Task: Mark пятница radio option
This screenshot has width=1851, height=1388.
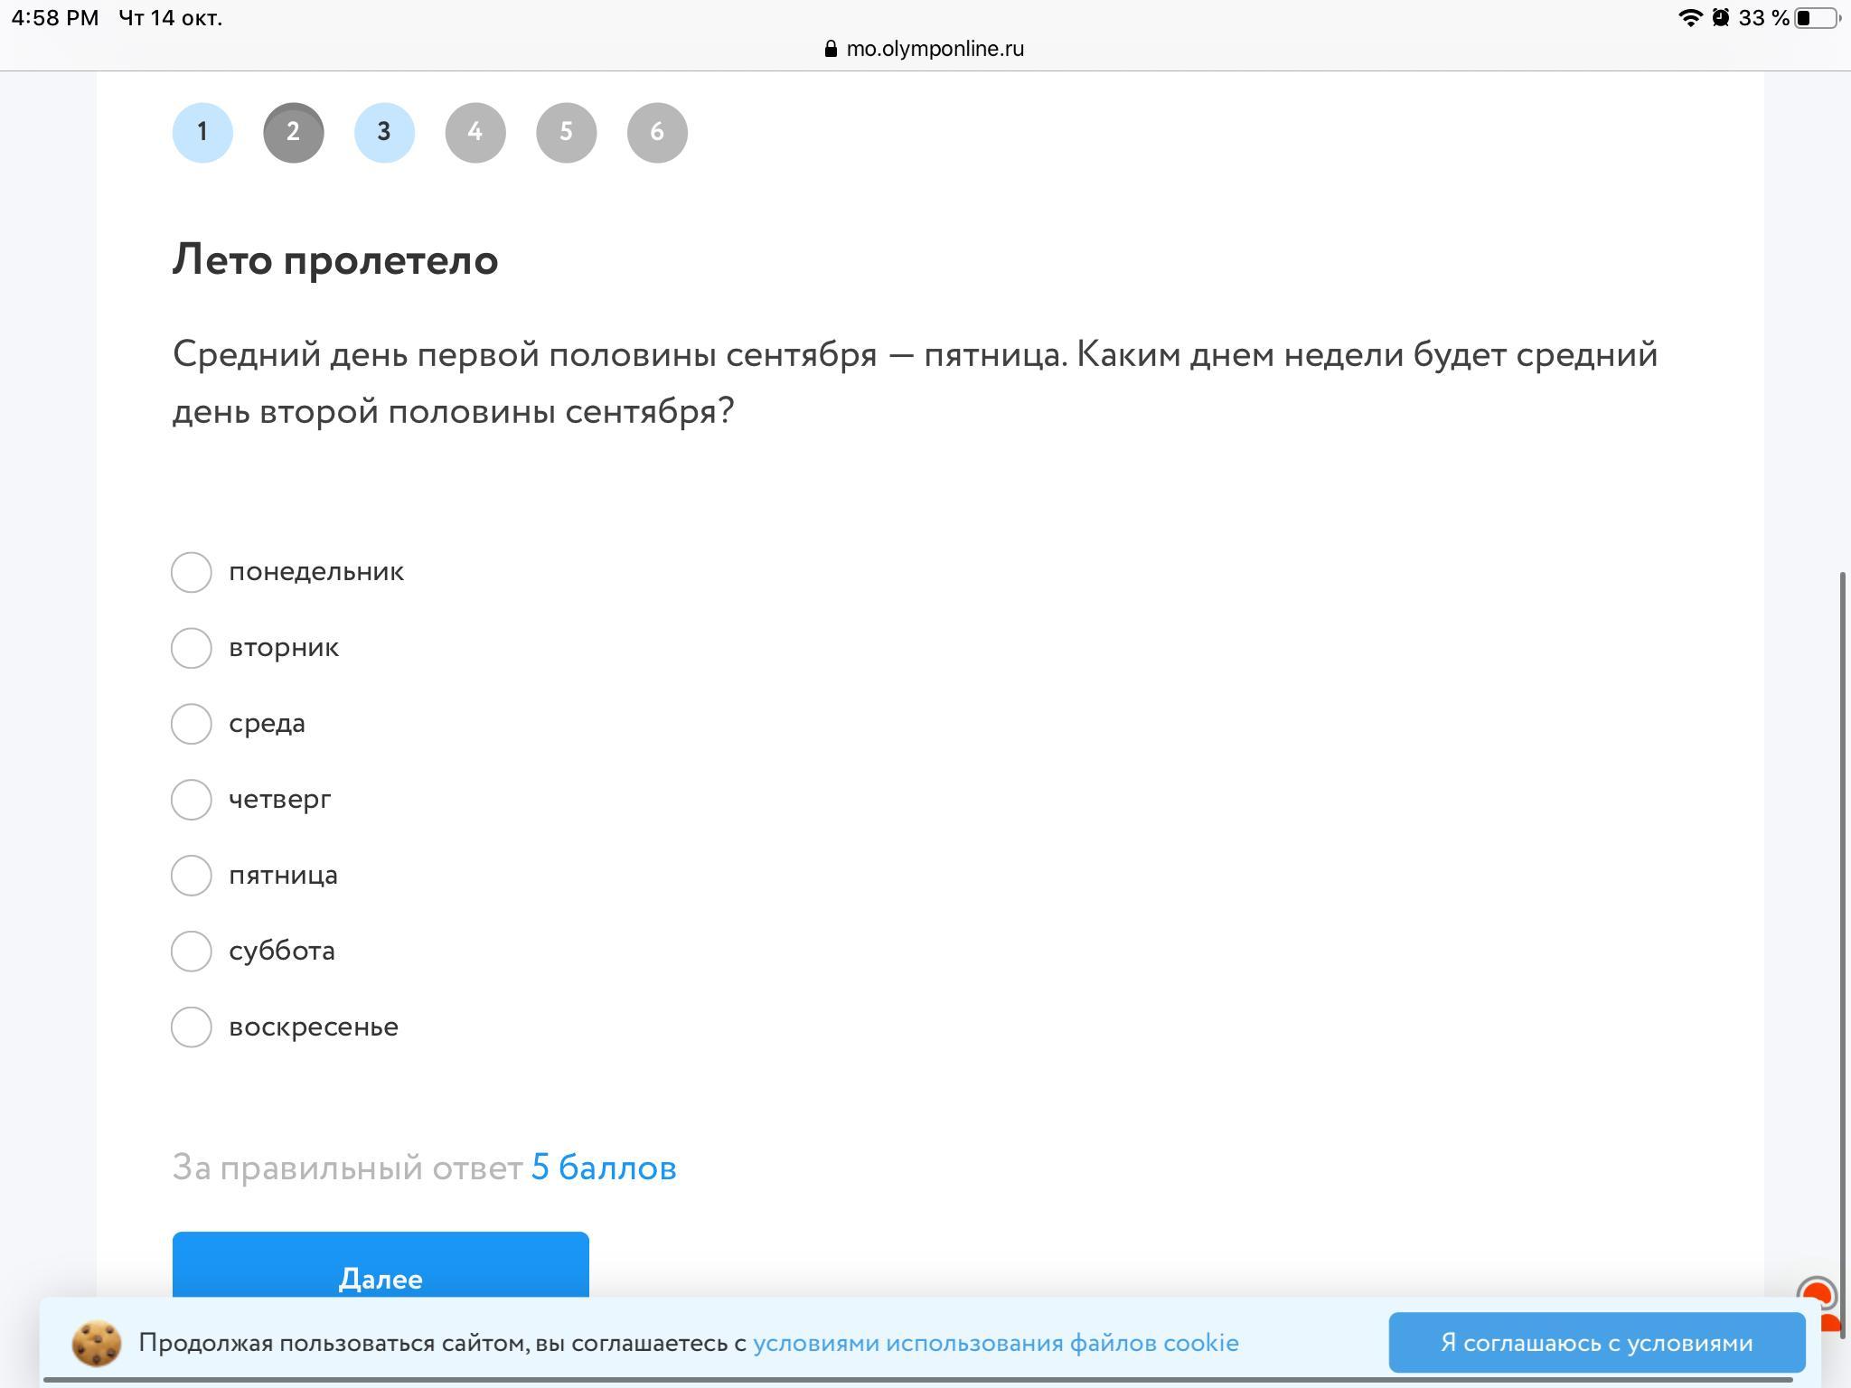Action: click(x=192, y=876)
